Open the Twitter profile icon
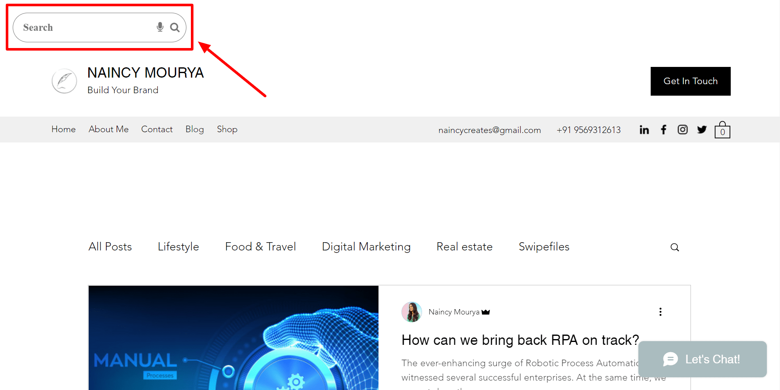 click(x=702, y=129)
